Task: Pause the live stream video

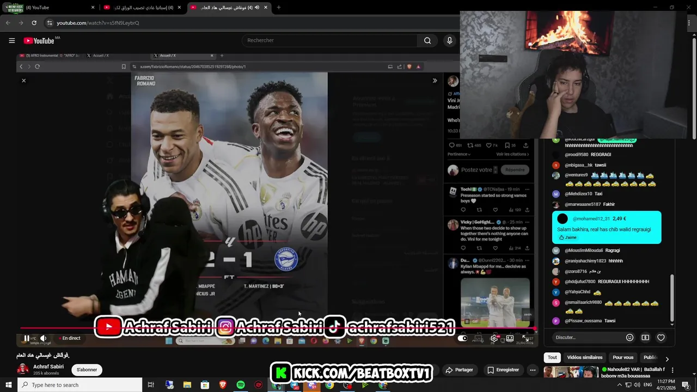Action: (x=26, y=338)
